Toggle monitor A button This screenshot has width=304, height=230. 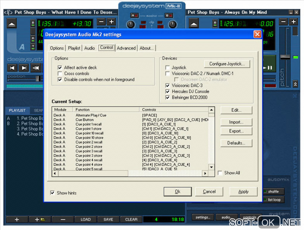click(x=134, y=15)
